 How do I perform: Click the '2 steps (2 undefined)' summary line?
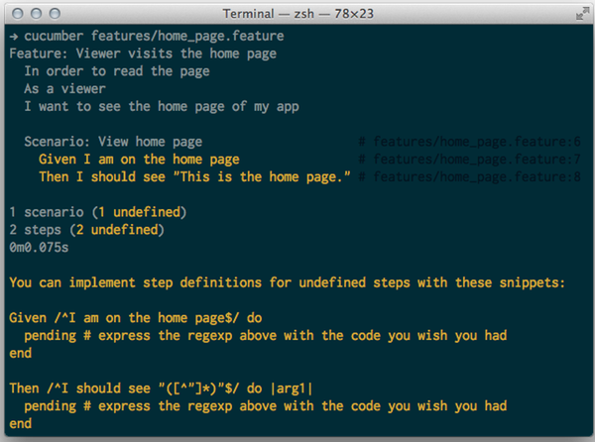click(87, 230)
